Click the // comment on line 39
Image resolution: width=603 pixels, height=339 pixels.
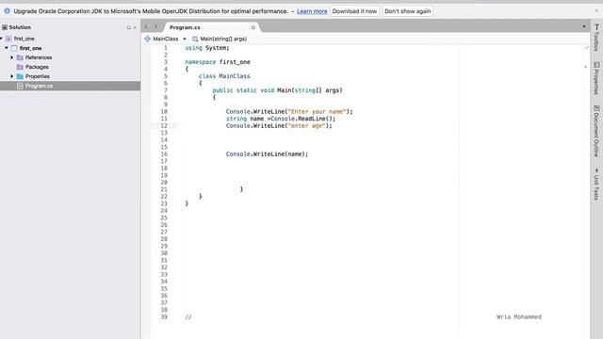click(188, 317)
